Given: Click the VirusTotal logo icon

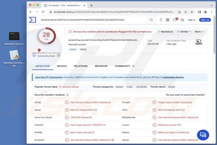Looking at the screenshot, I should point(33,20).
